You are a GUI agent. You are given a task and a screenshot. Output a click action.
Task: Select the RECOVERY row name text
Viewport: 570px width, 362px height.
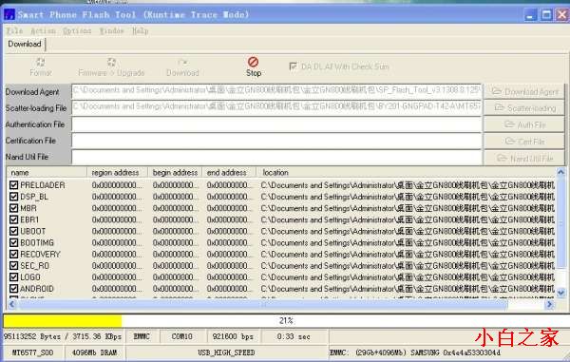pos(40,254)
